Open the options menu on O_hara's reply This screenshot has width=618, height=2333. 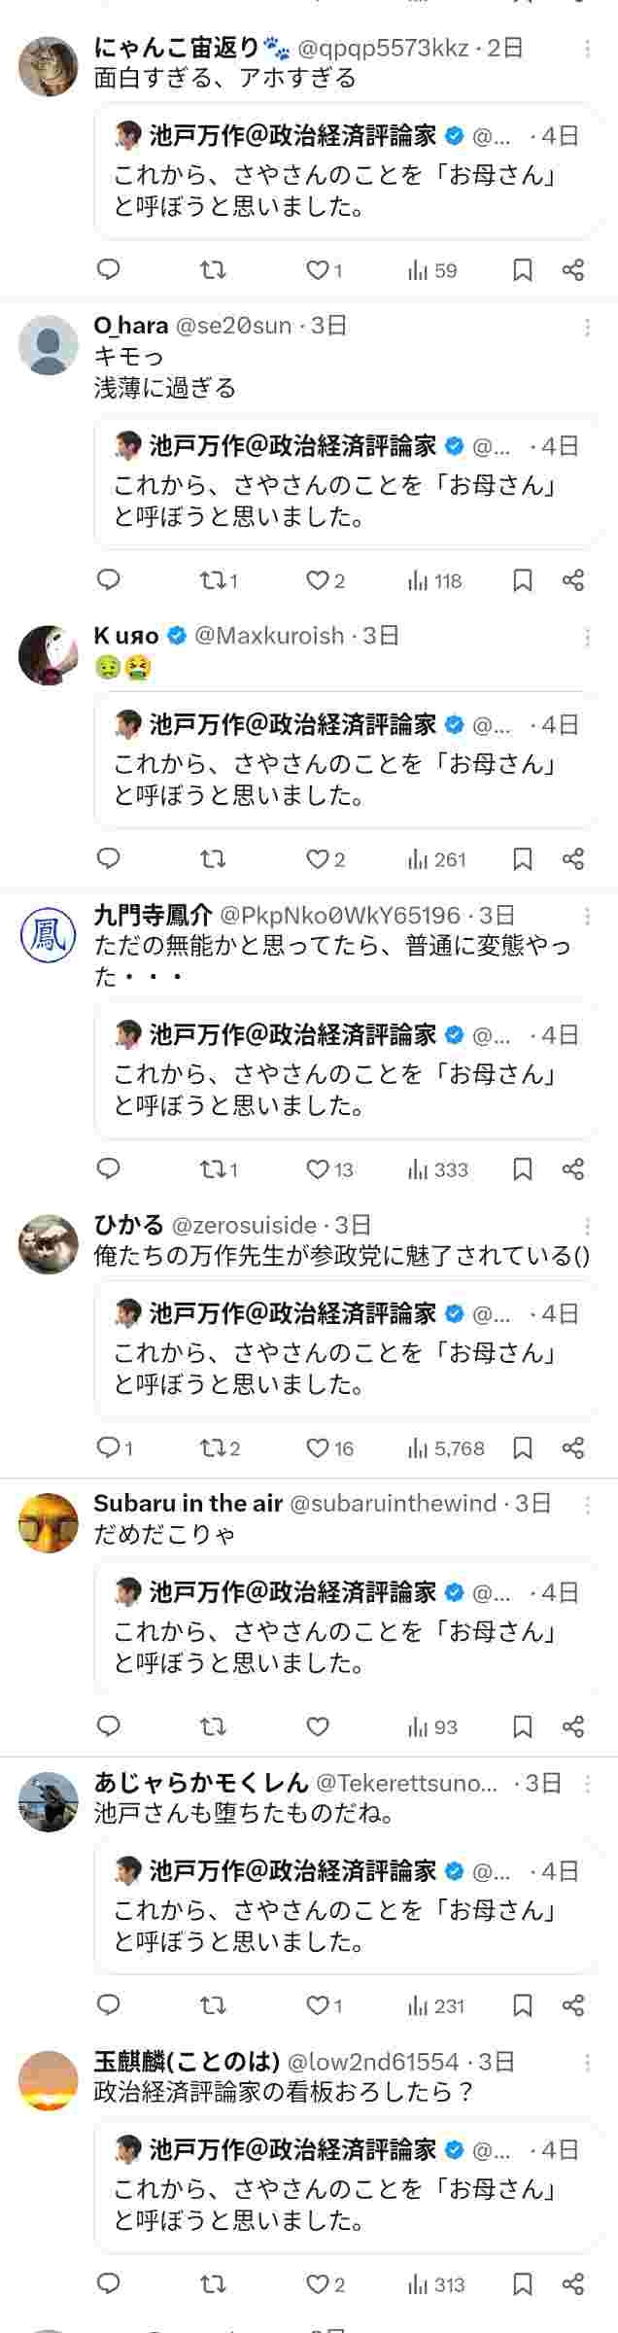click(585, 327)
